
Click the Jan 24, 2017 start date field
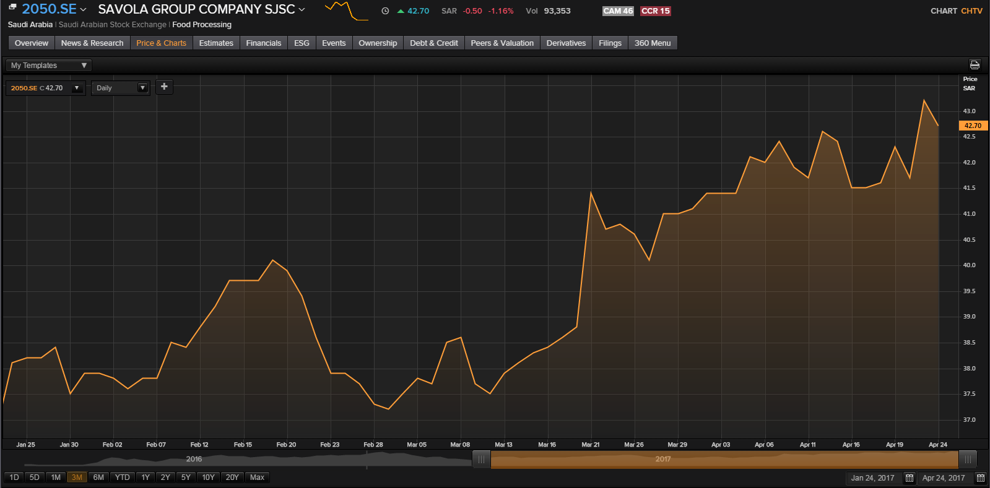point(872,478)
